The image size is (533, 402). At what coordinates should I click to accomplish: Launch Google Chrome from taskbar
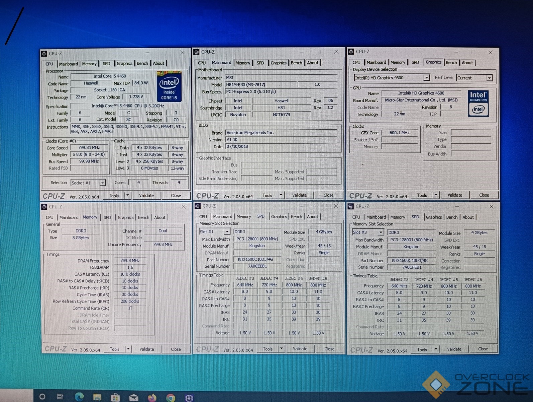pos(171,398)
